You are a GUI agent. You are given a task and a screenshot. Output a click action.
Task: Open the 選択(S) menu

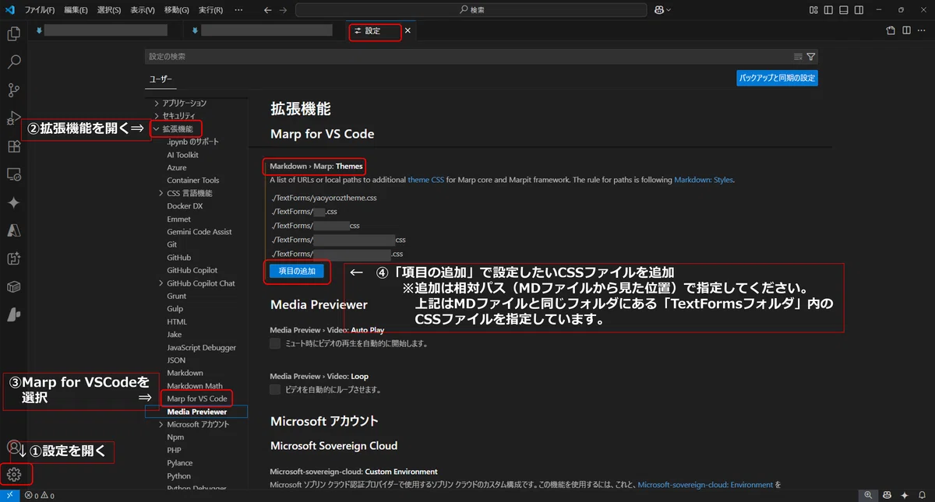[x=109, y=10]
